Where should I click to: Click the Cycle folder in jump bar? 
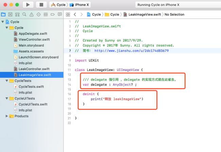(x=112, y=14)
